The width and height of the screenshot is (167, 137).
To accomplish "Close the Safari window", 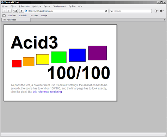I will point(165,2).
